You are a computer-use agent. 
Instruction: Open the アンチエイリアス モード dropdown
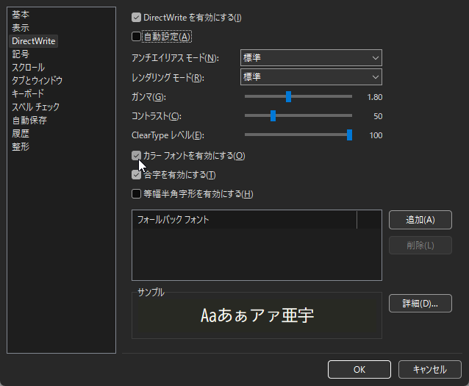[311, 58]
